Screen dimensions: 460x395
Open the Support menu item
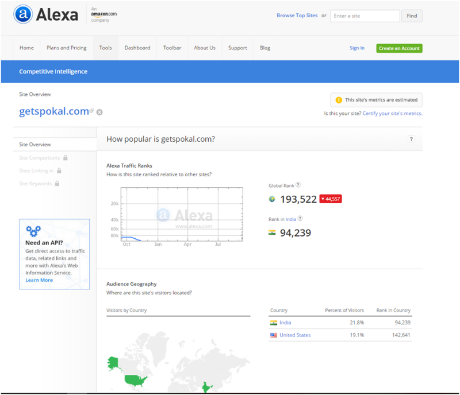click(237, 48)
